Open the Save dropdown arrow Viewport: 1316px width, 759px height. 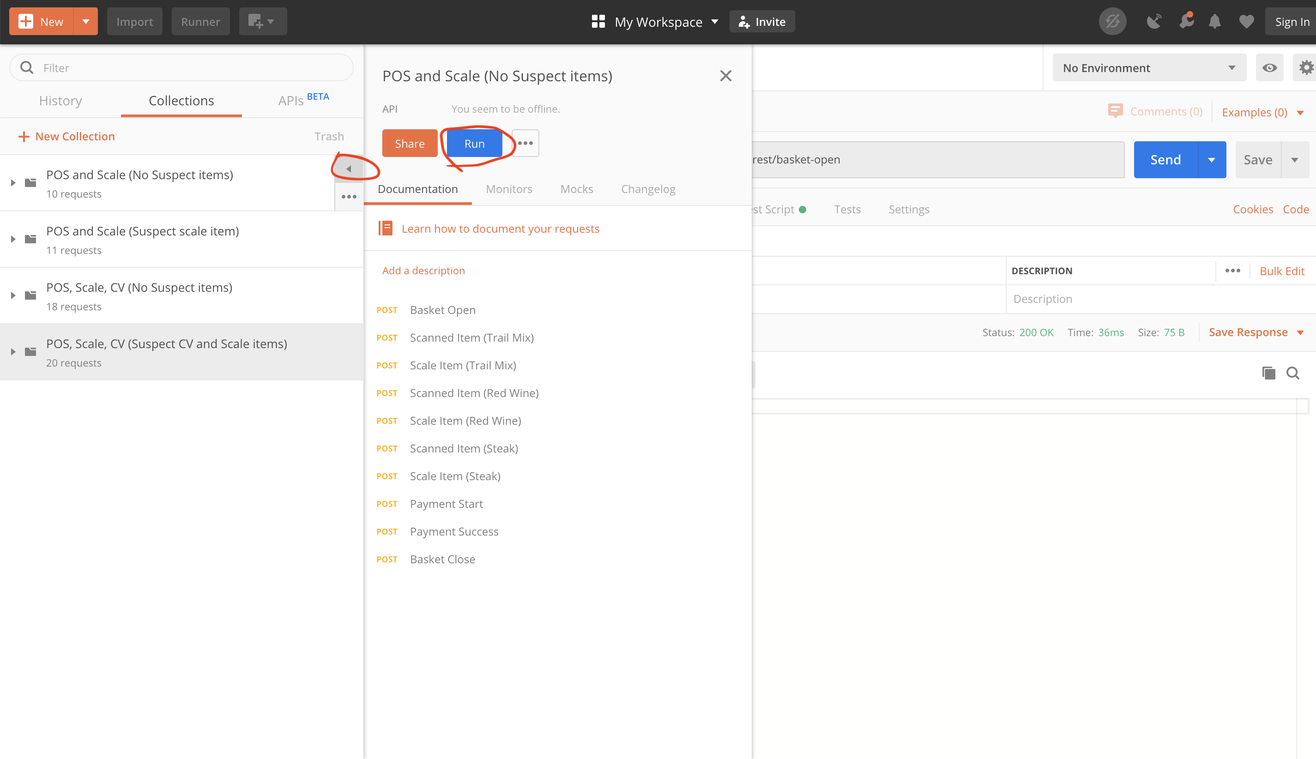point(1295,160)
